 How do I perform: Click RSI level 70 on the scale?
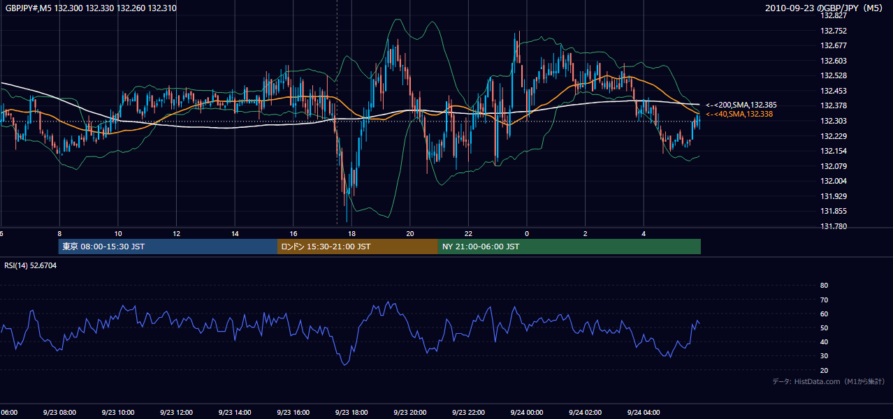coord(824,300)
